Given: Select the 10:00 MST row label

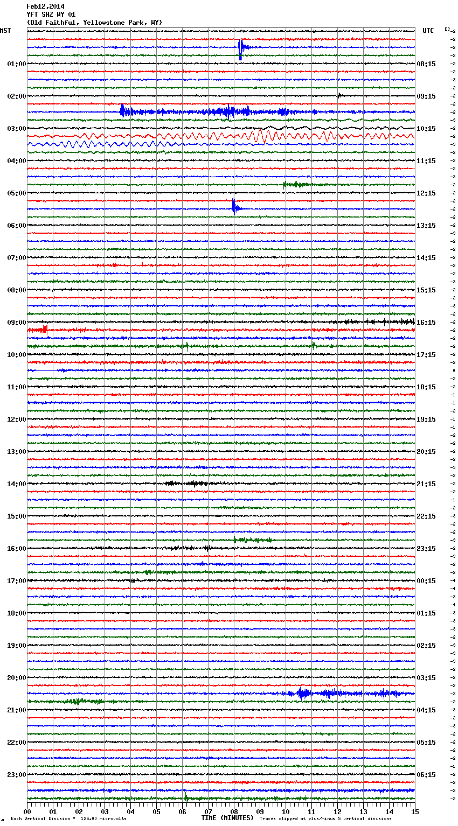Looking at the screenshot, I should pyautogui.click(x=17, y=355).
